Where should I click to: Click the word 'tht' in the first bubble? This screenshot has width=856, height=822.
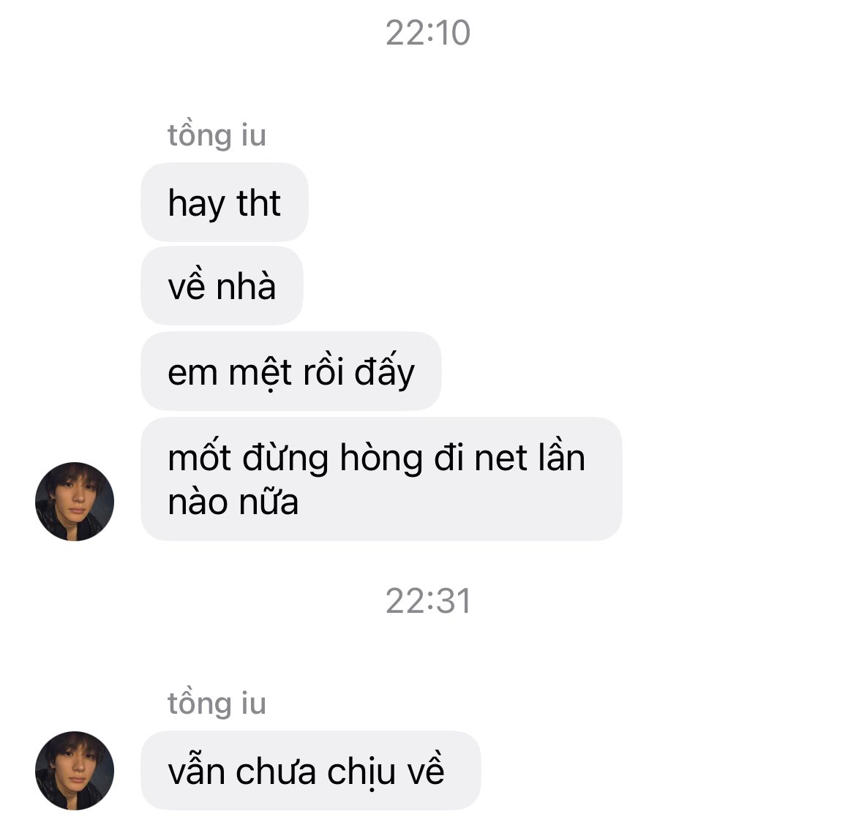[258, 203]
